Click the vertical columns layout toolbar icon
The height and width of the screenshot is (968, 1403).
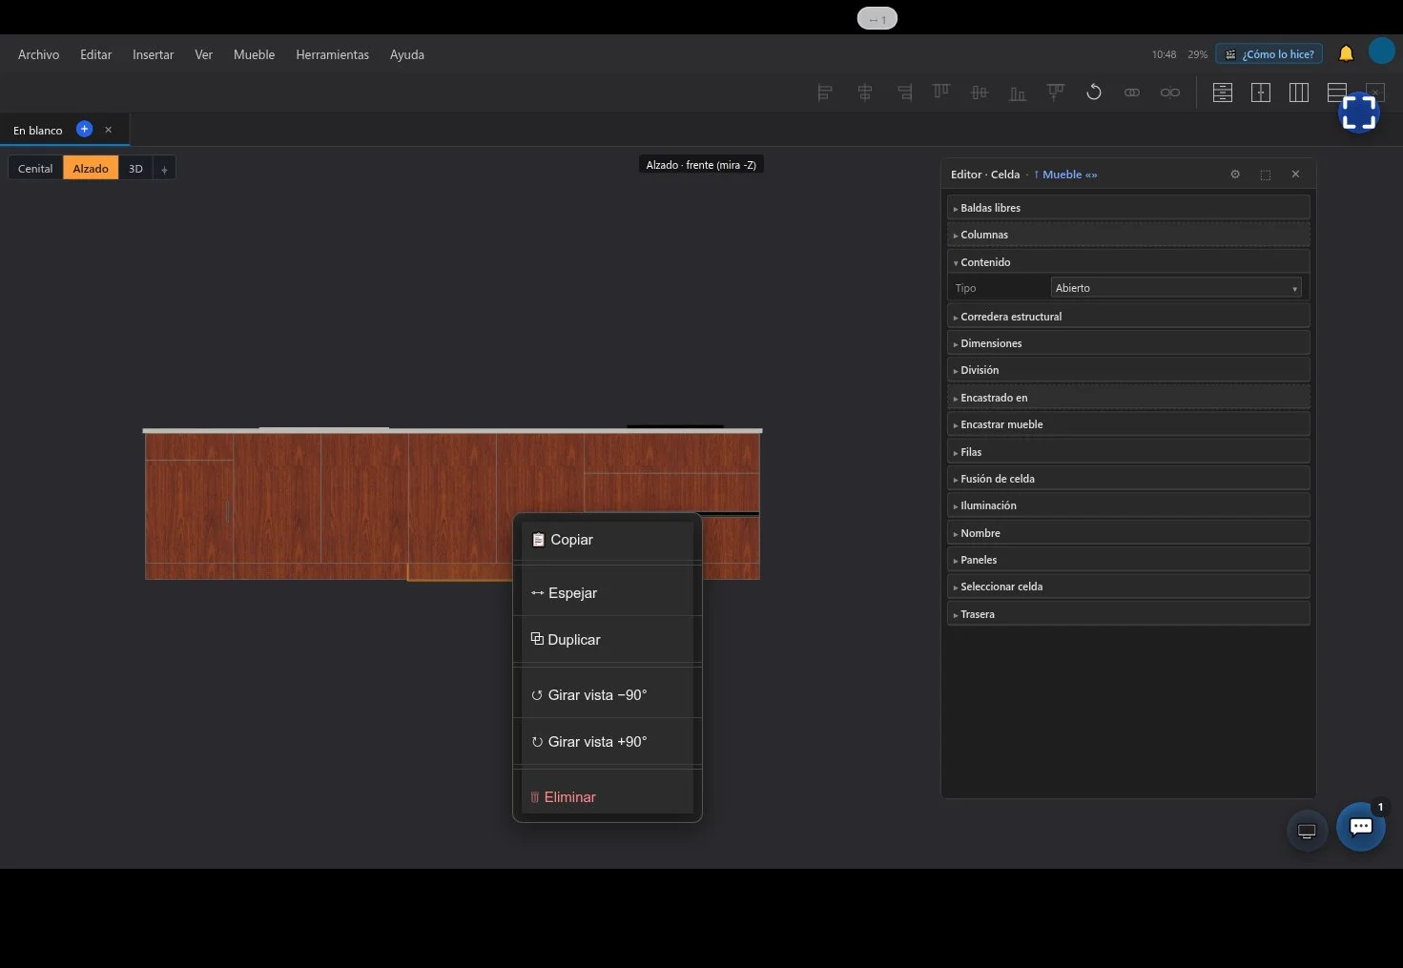pyautogui.click(x=1299, y=93)
